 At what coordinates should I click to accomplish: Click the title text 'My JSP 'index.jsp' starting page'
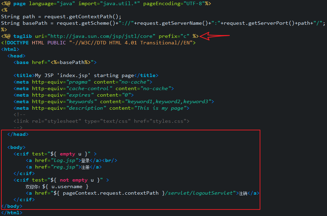(84, 75)
